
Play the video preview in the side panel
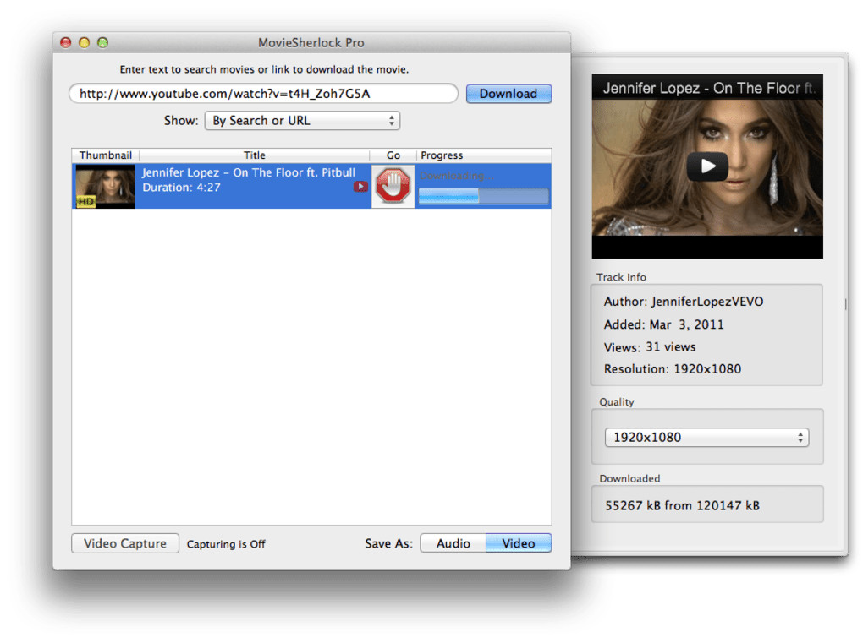click(707, 166)
